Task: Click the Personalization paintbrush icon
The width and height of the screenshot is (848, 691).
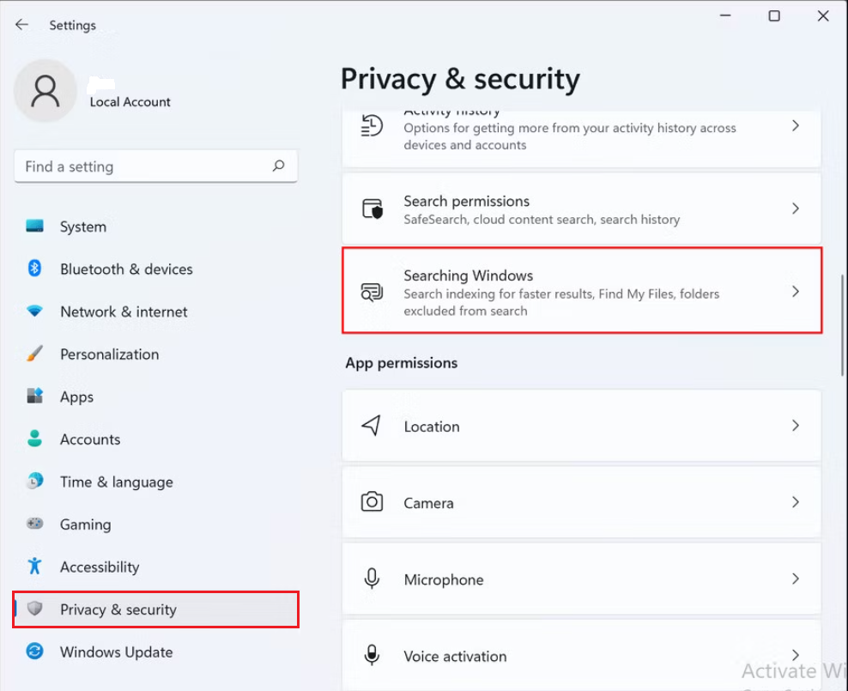Action: [x=34, y=354]
